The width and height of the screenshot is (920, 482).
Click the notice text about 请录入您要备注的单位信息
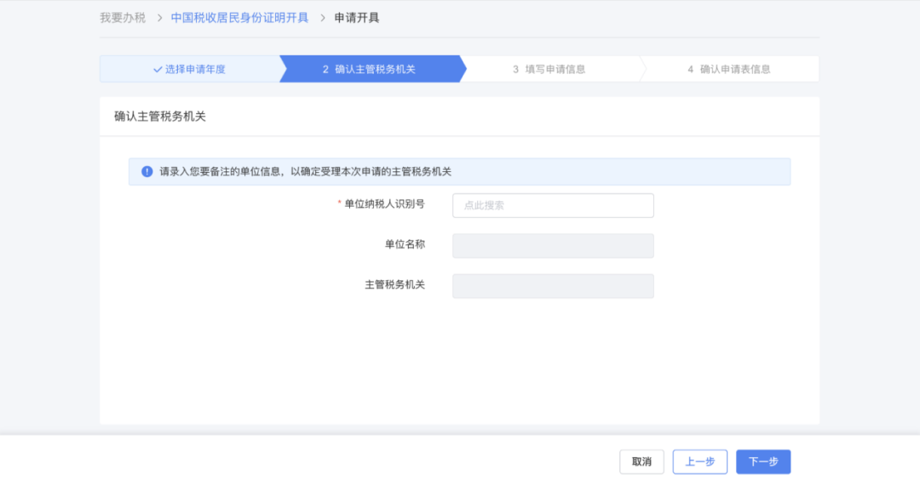click(305, 171)
